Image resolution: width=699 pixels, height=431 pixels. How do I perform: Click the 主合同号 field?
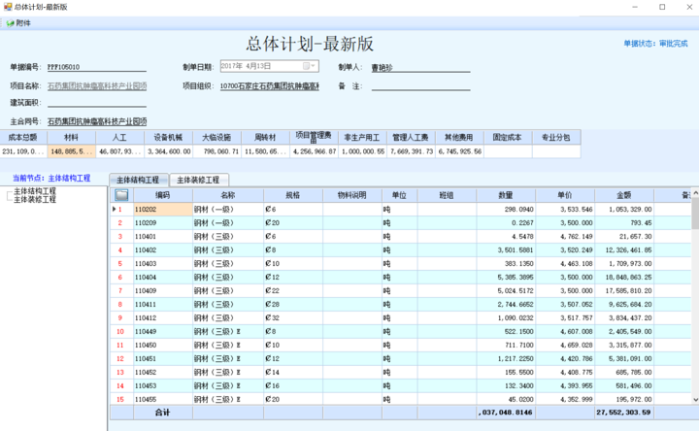coord(97,121)
